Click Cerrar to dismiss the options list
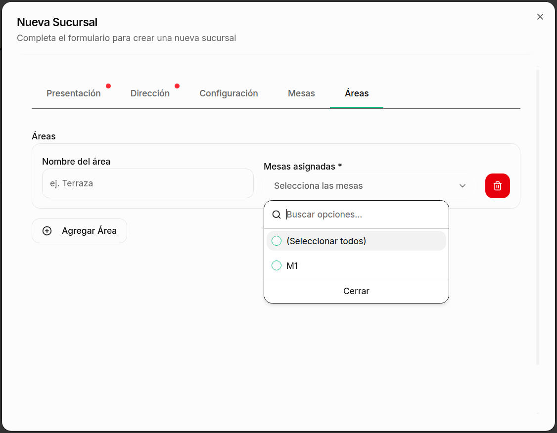 point(356,291)
